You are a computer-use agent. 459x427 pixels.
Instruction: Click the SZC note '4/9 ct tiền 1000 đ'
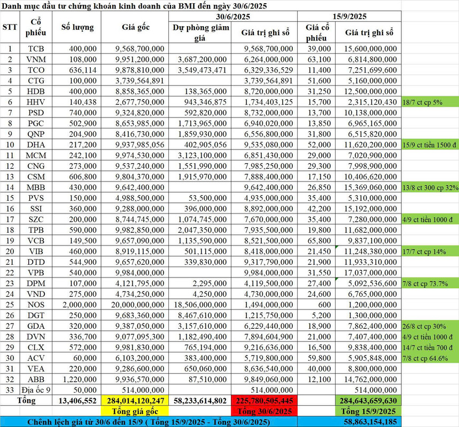pos(430,219)
